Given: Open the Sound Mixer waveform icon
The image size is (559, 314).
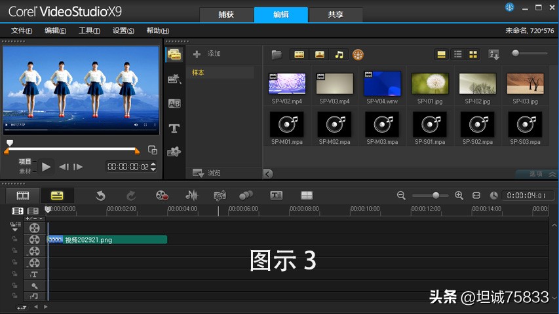Looking at the screenshot, I should [192, 196].
